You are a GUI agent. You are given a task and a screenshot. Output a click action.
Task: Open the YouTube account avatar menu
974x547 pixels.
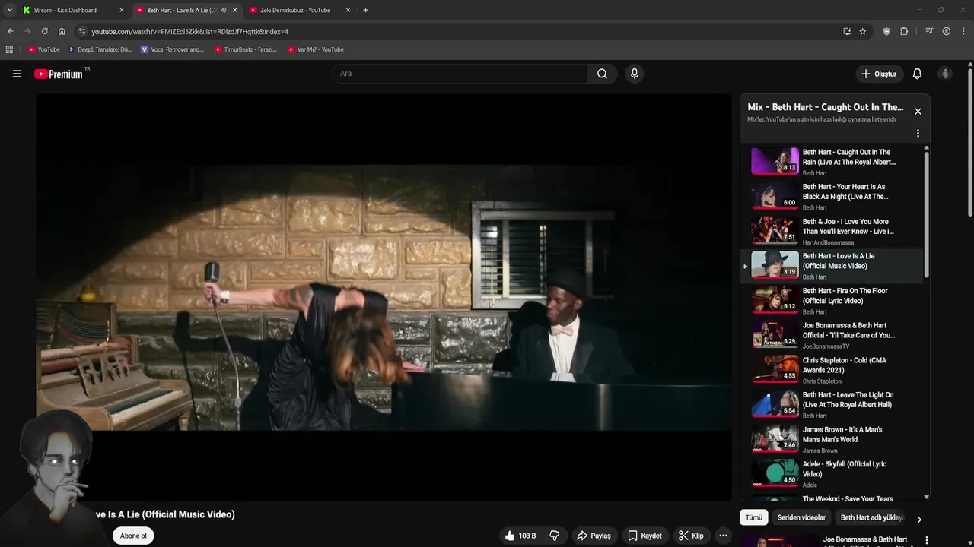tap(945, 74)
